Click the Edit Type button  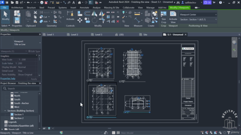(x=34, y=51)
